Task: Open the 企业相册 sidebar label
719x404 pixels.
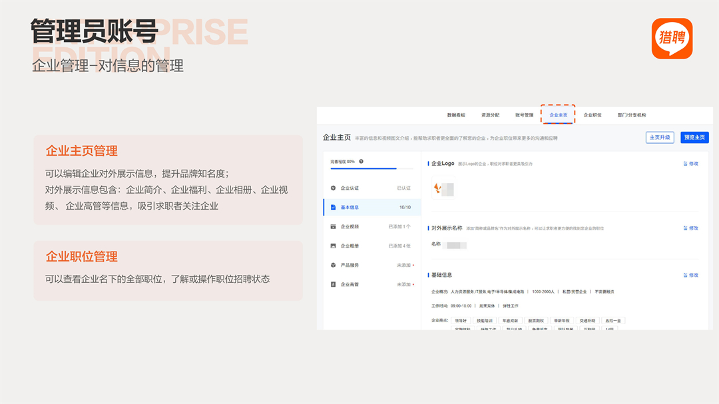Action: [350, 246]
